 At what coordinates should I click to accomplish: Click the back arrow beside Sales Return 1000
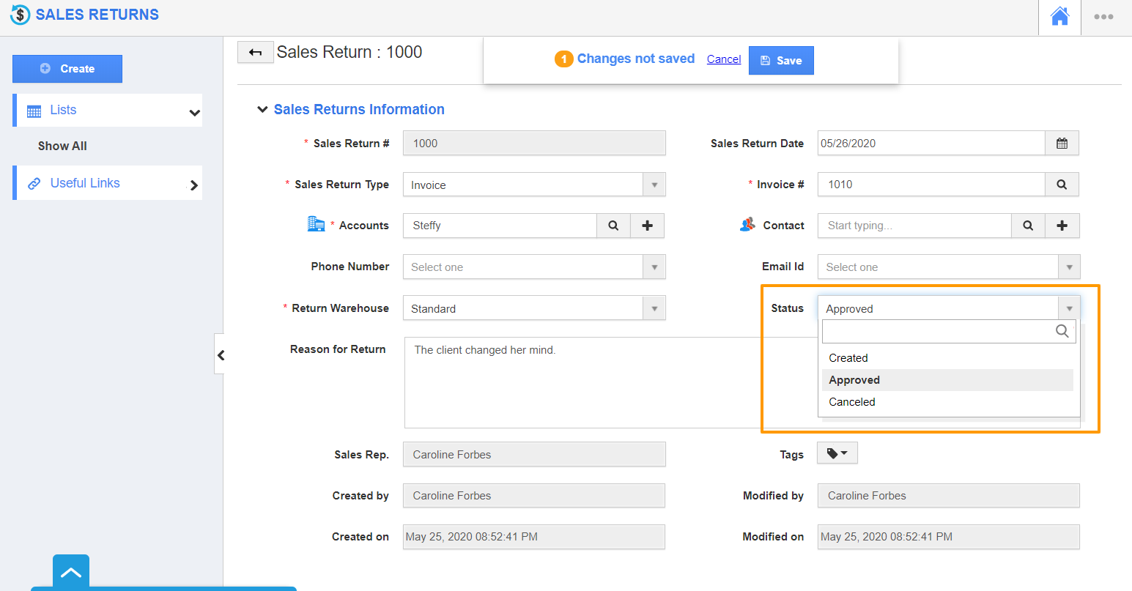255,52
